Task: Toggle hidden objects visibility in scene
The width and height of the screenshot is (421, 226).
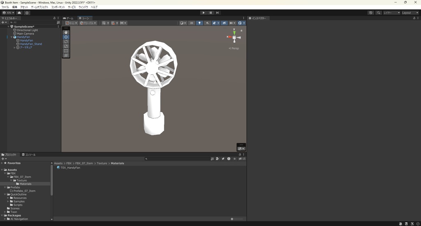Action: pyautogui.click(x=224, y=23)
